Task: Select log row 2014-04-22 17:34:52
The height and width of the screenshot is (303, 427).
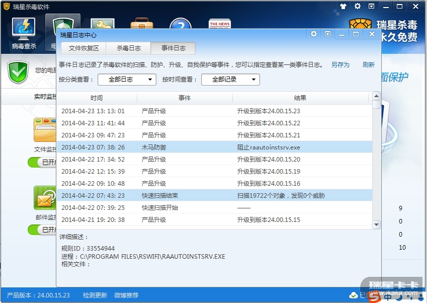Action: [214, 160]
